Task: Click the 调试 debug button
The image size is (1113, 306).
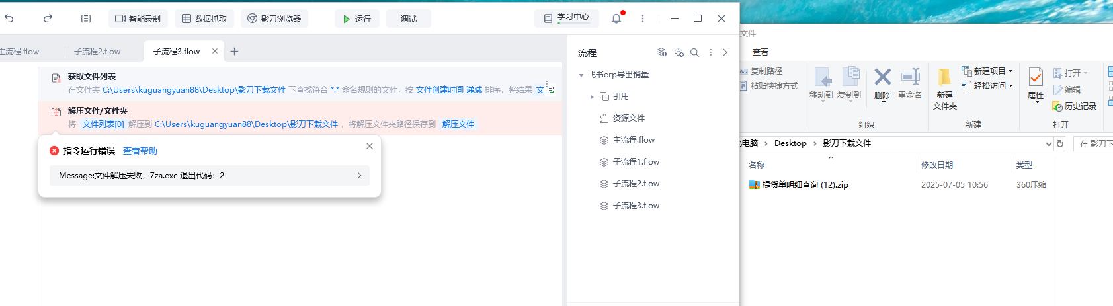Action: 409,19
